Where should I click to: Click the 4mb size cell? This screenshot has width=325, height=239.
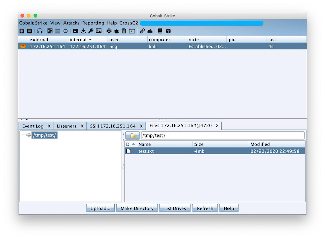[200, 151]
